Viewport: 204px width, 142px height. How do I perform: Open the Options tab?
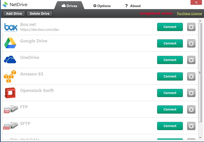click(102, 6)
